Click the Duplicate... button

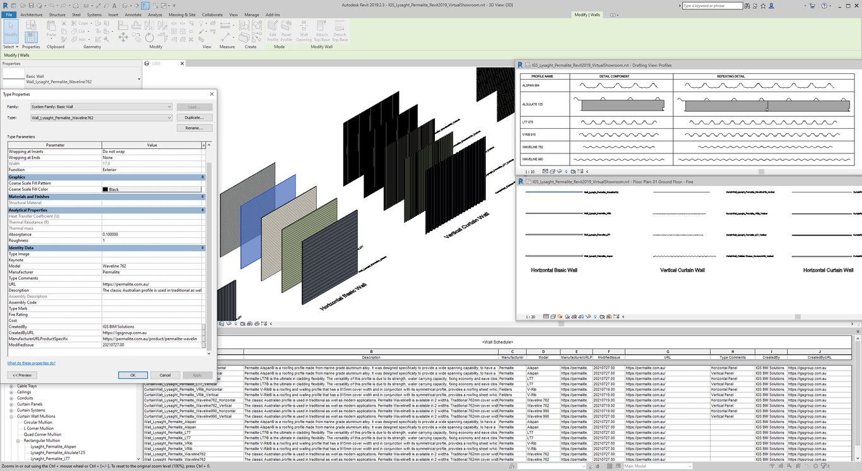pos(194,117)
